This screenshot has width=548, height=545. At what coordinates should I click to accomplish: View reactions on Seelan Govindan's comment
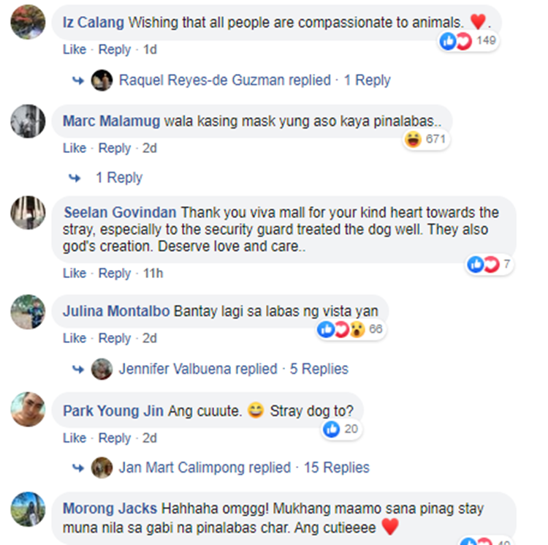[x=490, y=264]
